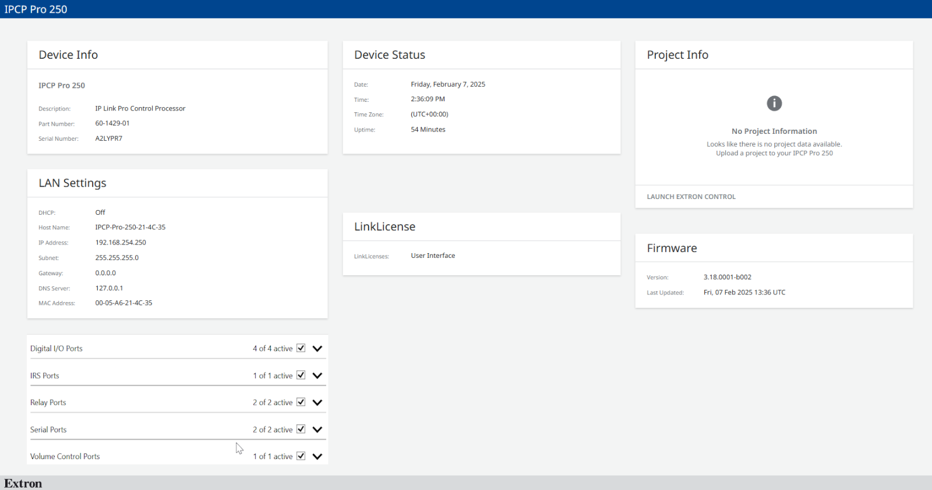Click the 4 of 4 active count
This screenshot has height=490, width=932.
[273, 349]
